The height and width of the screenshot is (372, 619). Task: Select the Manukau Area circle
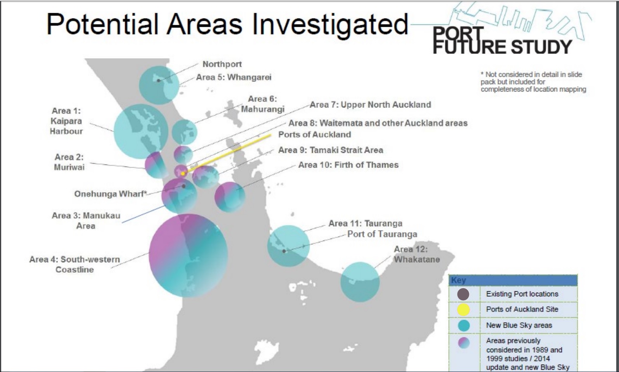coord(179,195)
